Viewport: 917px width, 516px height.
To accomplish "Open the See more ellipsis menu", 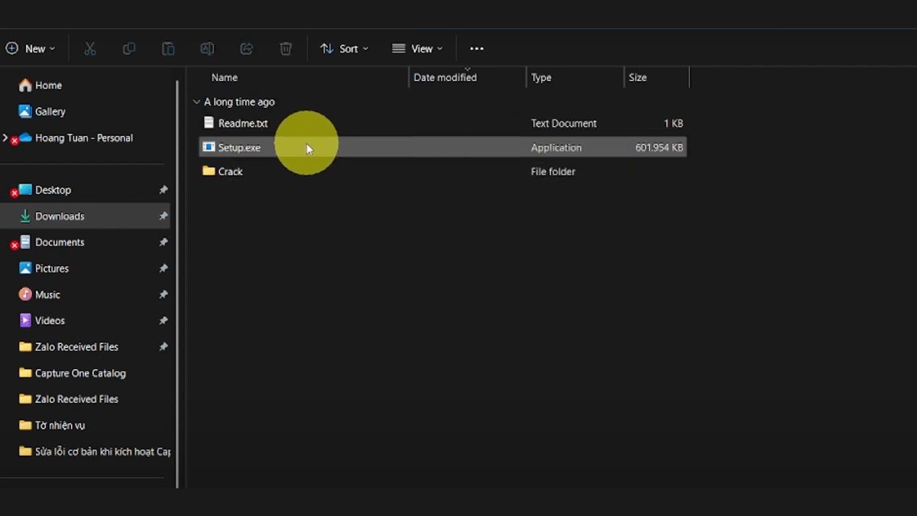I will pos(477,49).
